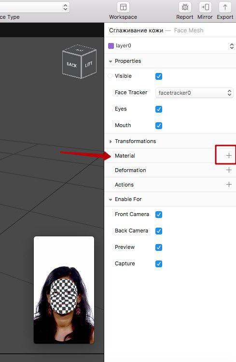This screenshot has height=362, width=236.
Task: Uncheck the Visible checkbox
Action: 159,76
